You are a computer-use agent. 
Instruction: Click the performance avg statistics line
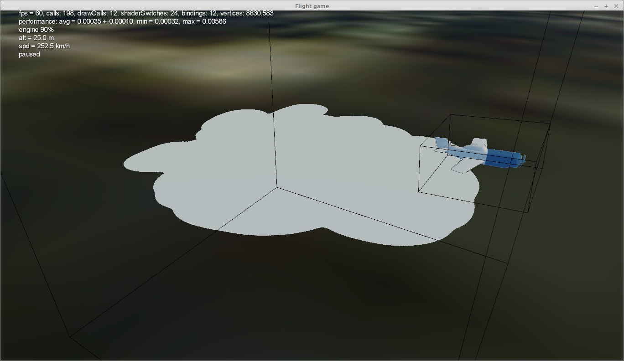122,21
